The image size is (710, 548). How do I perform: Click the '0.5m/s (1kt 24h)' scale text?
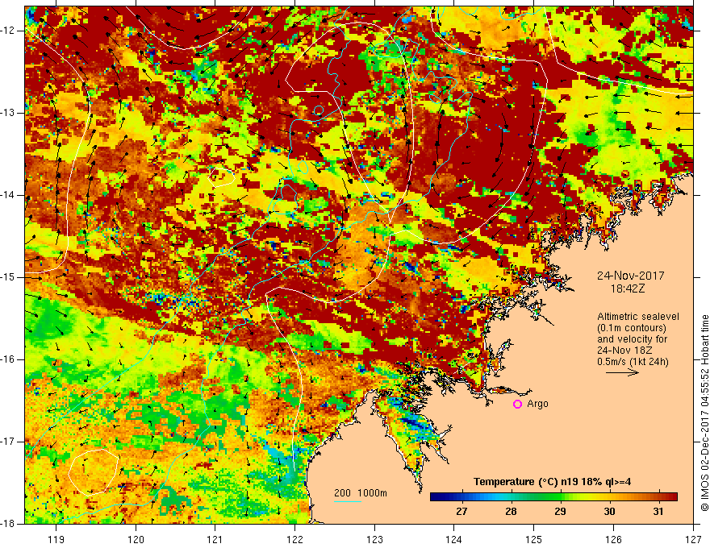[x=633, y=362]
